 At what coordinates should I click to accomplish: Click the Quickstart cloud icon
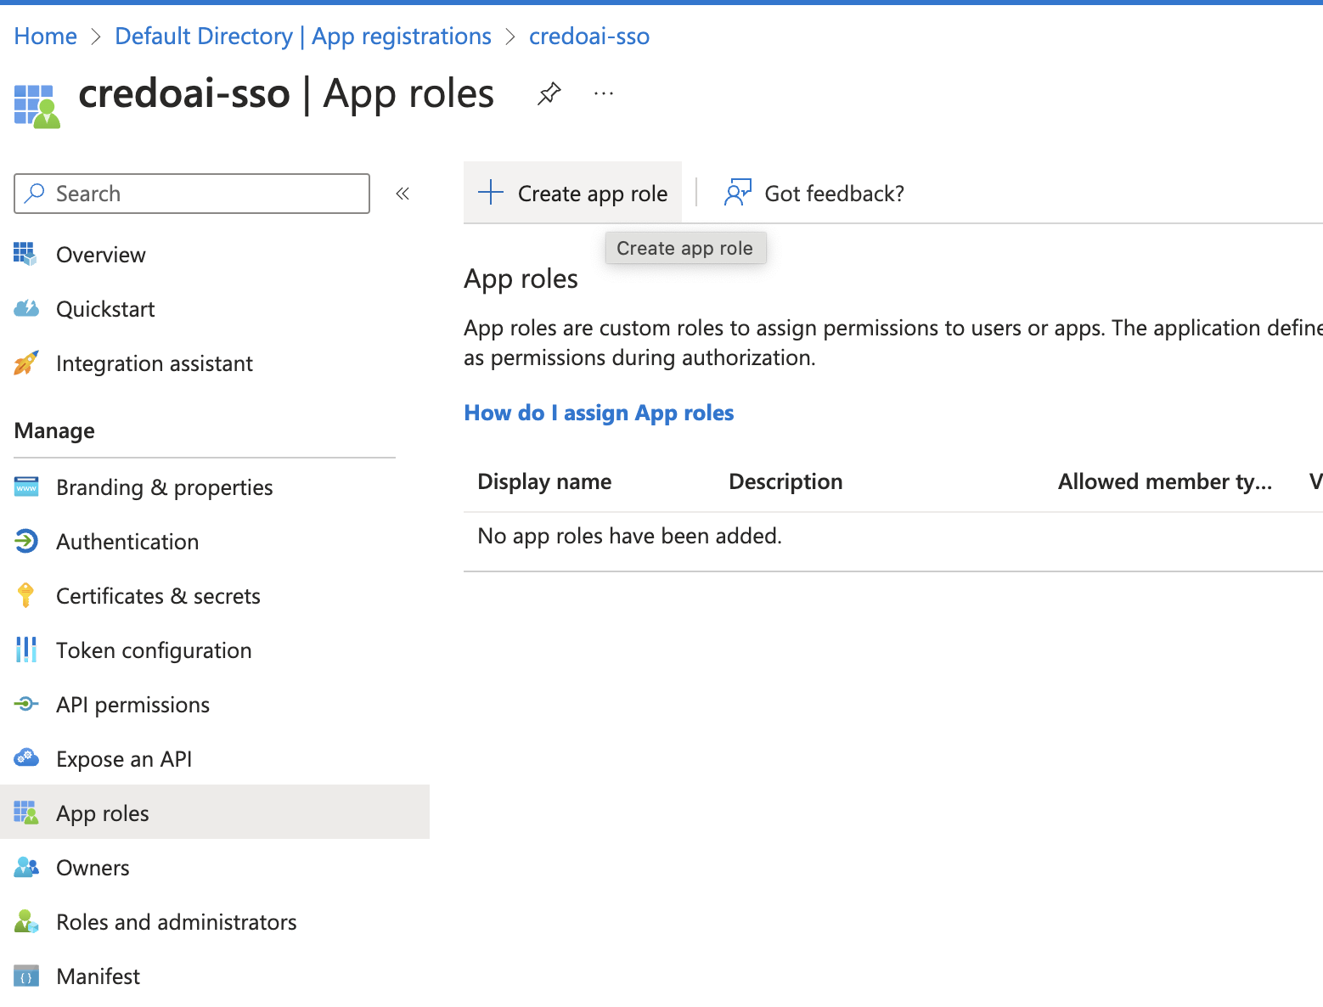(x=26, y=308)
